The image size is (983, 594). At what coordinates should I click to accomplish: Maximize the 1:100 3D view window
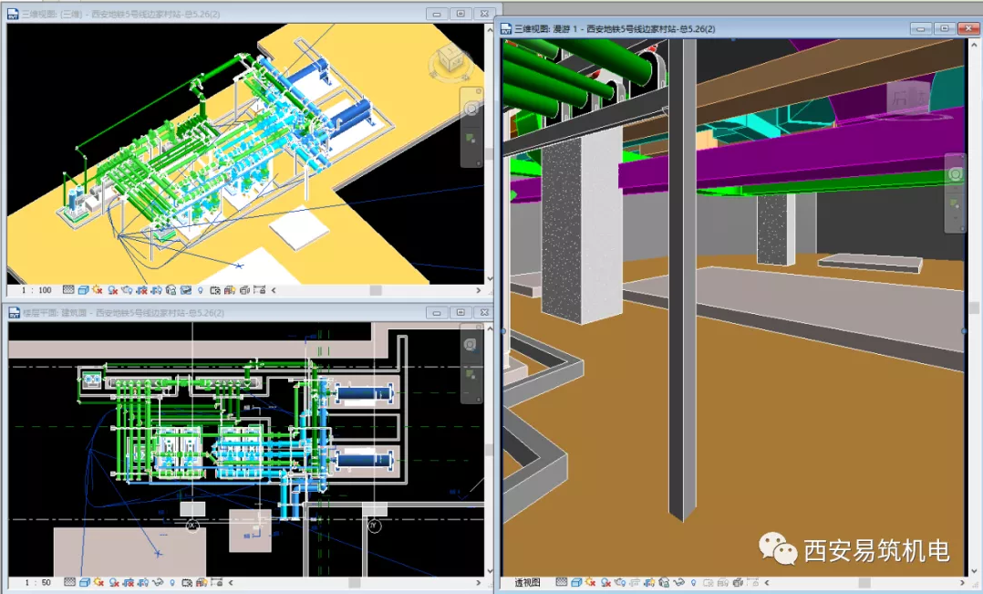pos(460,13)
